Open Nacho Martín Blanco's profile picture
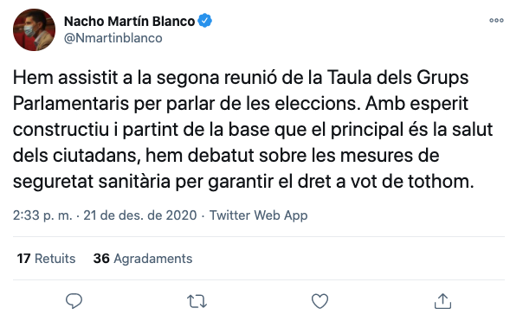The width and height of the screenshot is (510, 321). point(34,30)
